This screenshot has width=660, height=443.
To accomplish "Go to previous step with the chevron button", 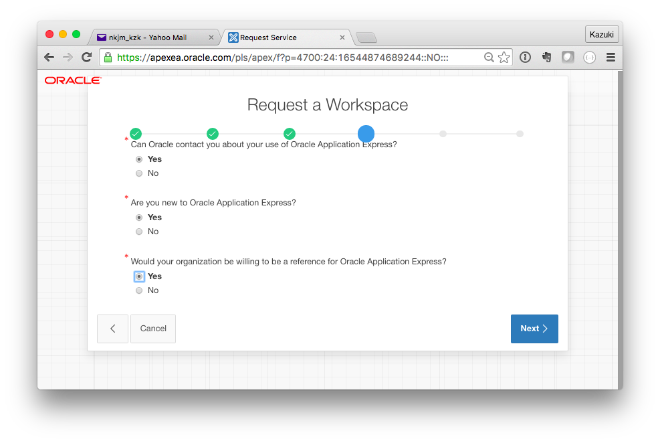I will [112, 329].
